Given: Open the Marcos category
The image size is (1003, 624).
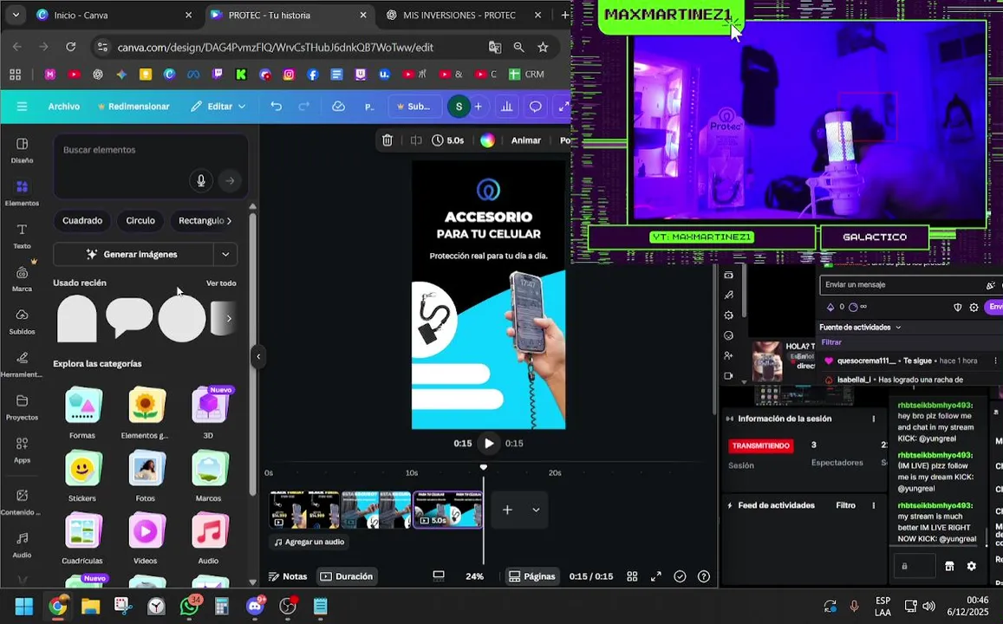Looking at the screenshot, I should point(209,475).
